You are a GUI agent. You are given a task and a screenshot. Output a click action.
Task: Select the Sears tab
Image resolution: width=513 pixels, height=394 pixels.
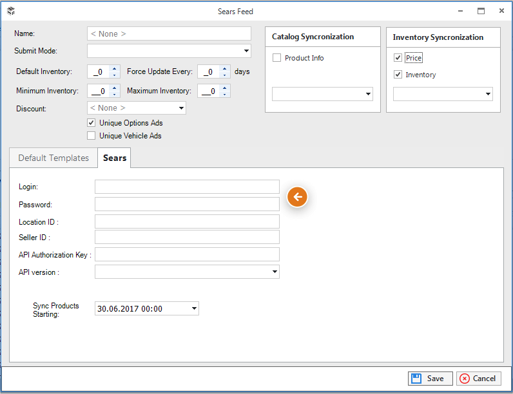point(115,158)
